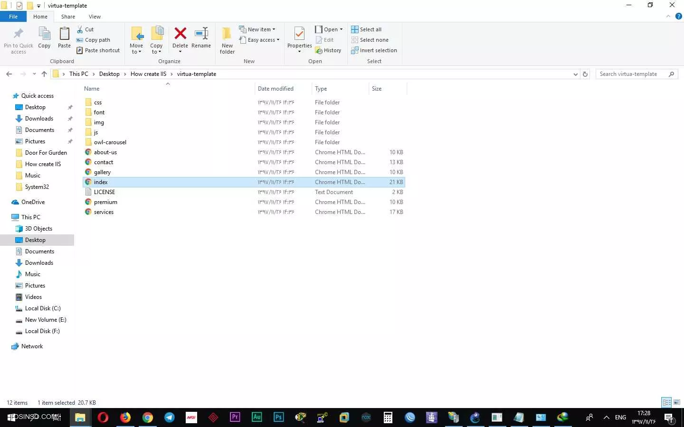Click the red Delete icon

tap(180, 33)
